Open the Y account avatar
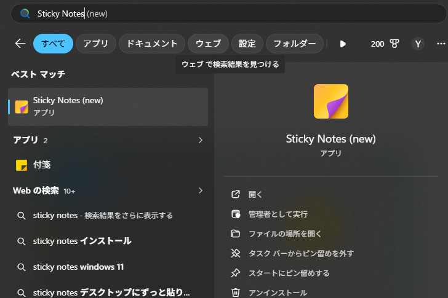Screen dimensions: 448x298 coord(418,44)
